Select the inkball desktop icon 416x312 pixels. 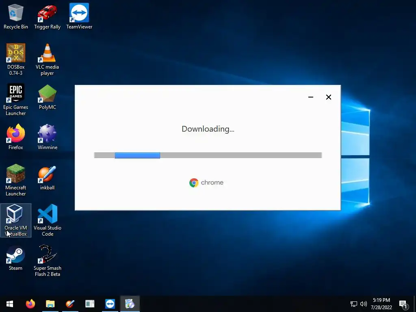[47, 178]
